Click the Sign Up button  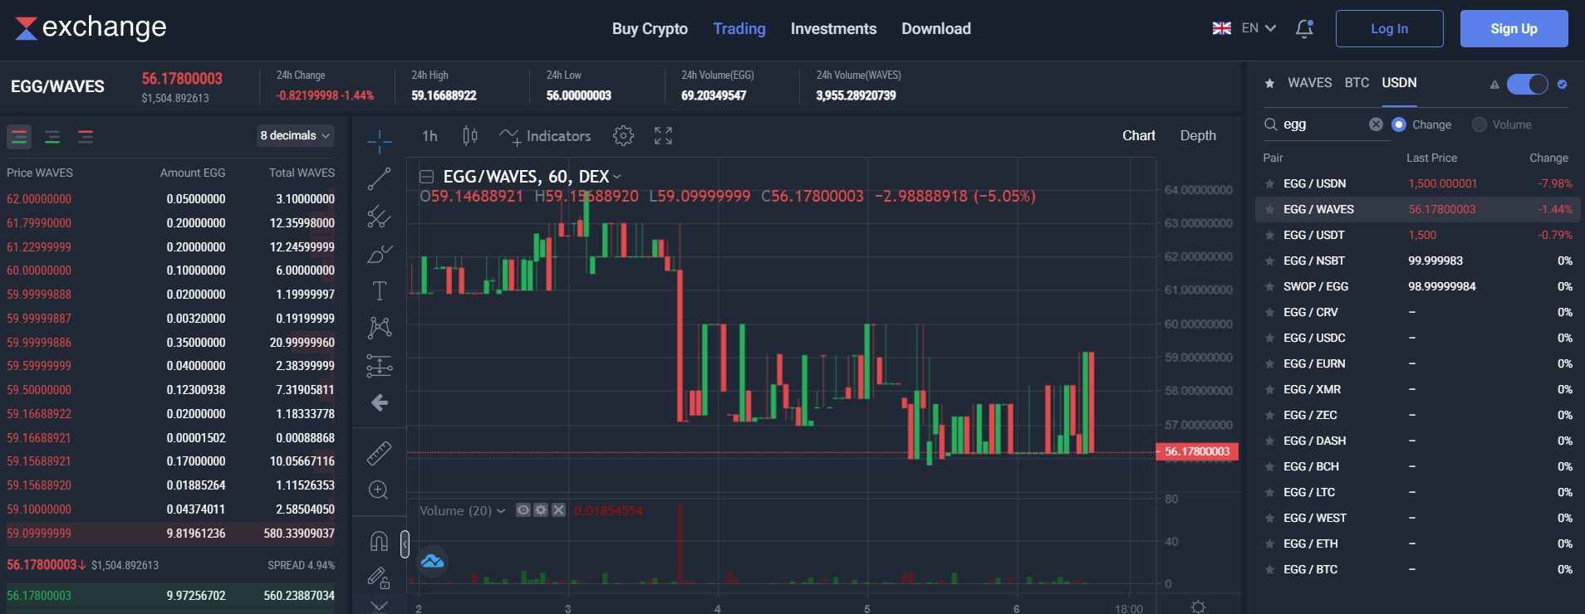pos(1514,29)
